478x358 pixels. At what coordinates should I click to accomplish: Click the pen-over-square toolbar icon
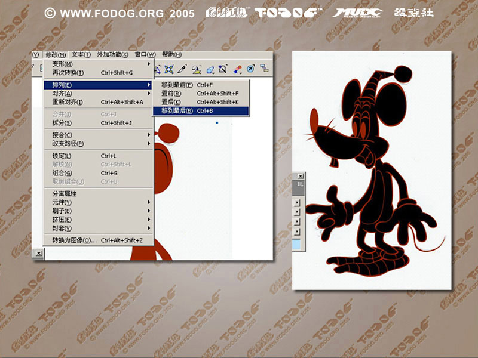(x=223, y=69)
